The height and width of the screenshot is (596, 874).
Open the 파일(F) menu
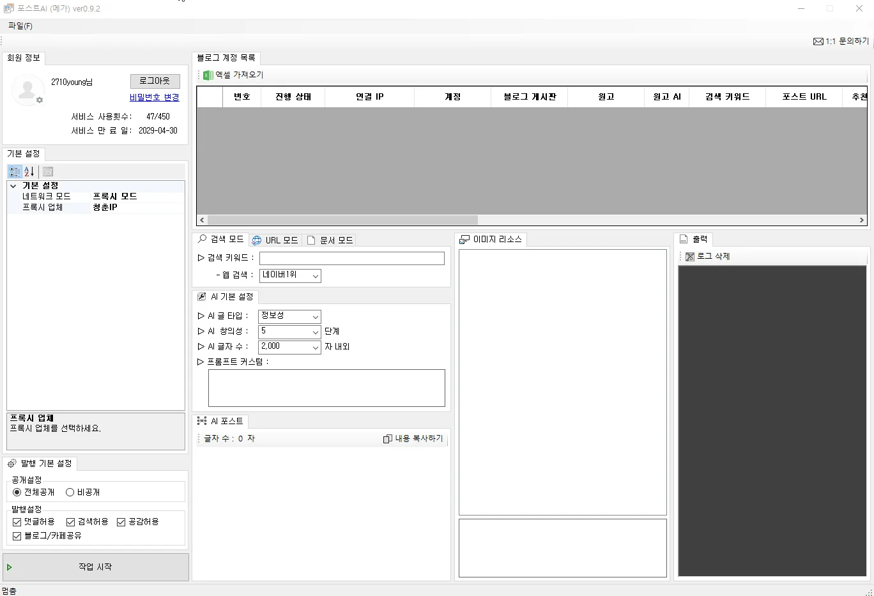coord(20,26)
